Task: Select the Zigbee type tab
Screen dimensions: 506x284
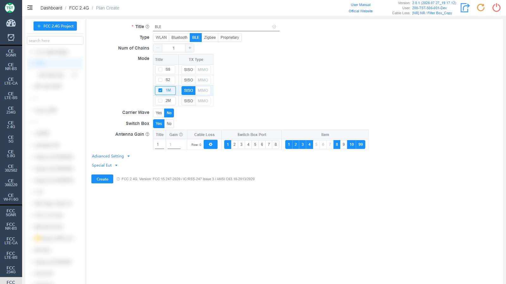Action: pos(210,38)
